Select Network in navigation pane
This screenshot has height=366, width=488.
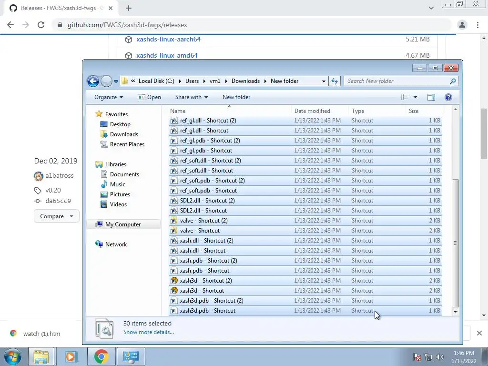tap(116, 244)
